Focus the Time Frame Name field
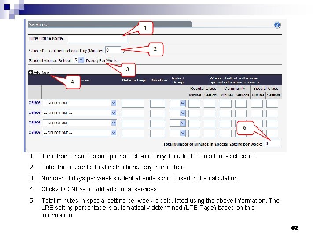This screenshot has height=238, width=317. [97, 39]
